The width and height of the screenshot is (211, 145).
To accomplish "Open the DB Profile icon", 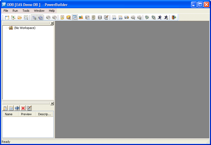I will tap(87, 17).
